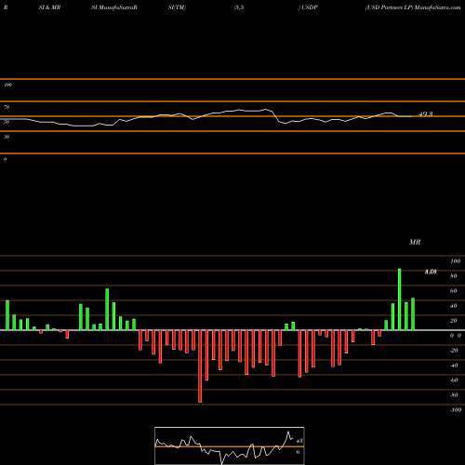Select the RSI axis label '70'
The height and width of the screenshot is (465, 465).
[7, 107]
